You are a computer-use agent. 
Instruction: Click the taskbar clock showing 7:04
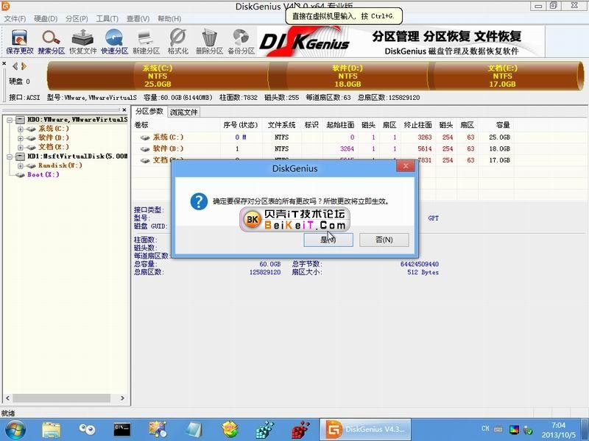[559, 430]
